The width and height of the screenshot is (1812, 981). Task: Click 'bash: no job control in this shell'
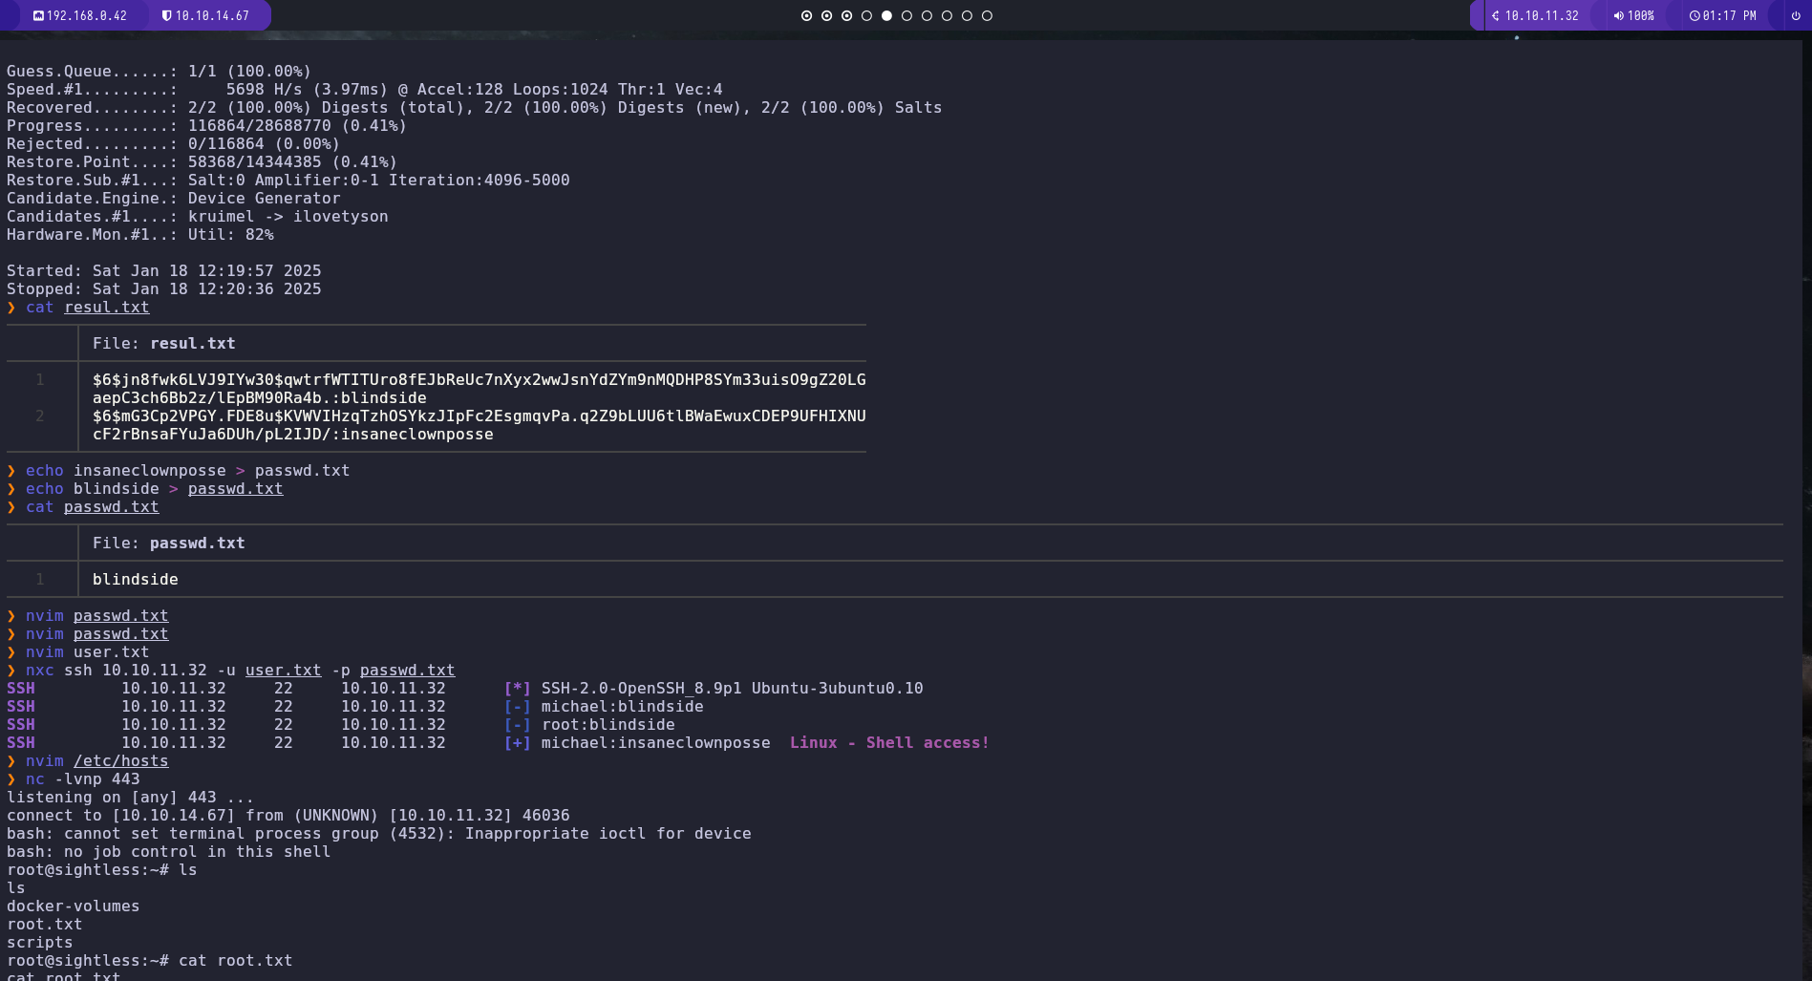tap(169, 852)
